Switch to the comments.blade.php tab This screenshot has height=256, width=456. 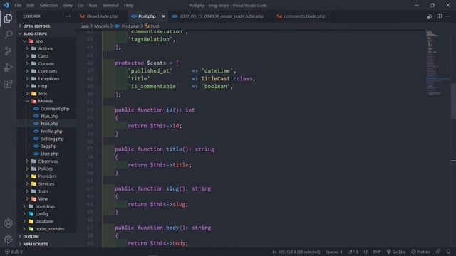pyautogui.click(x=301, y=16)
